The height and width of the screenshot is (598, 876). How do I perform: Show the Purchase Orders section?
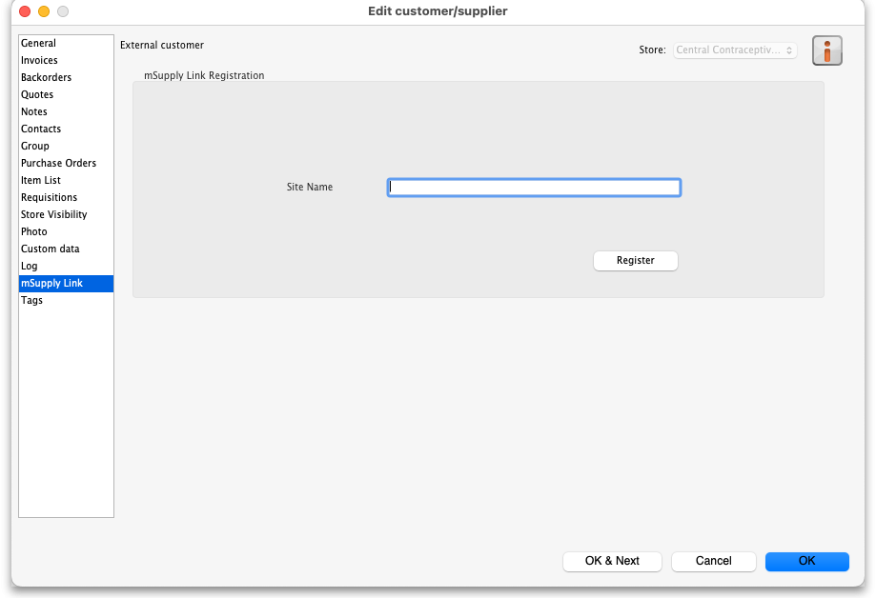pos(59,163)
